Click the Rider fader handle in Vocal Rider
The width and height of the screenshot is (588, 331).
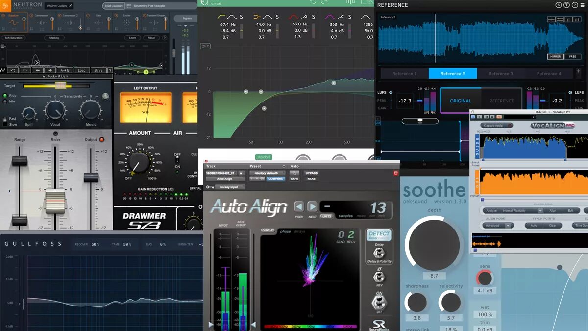(x=55, y=202)
